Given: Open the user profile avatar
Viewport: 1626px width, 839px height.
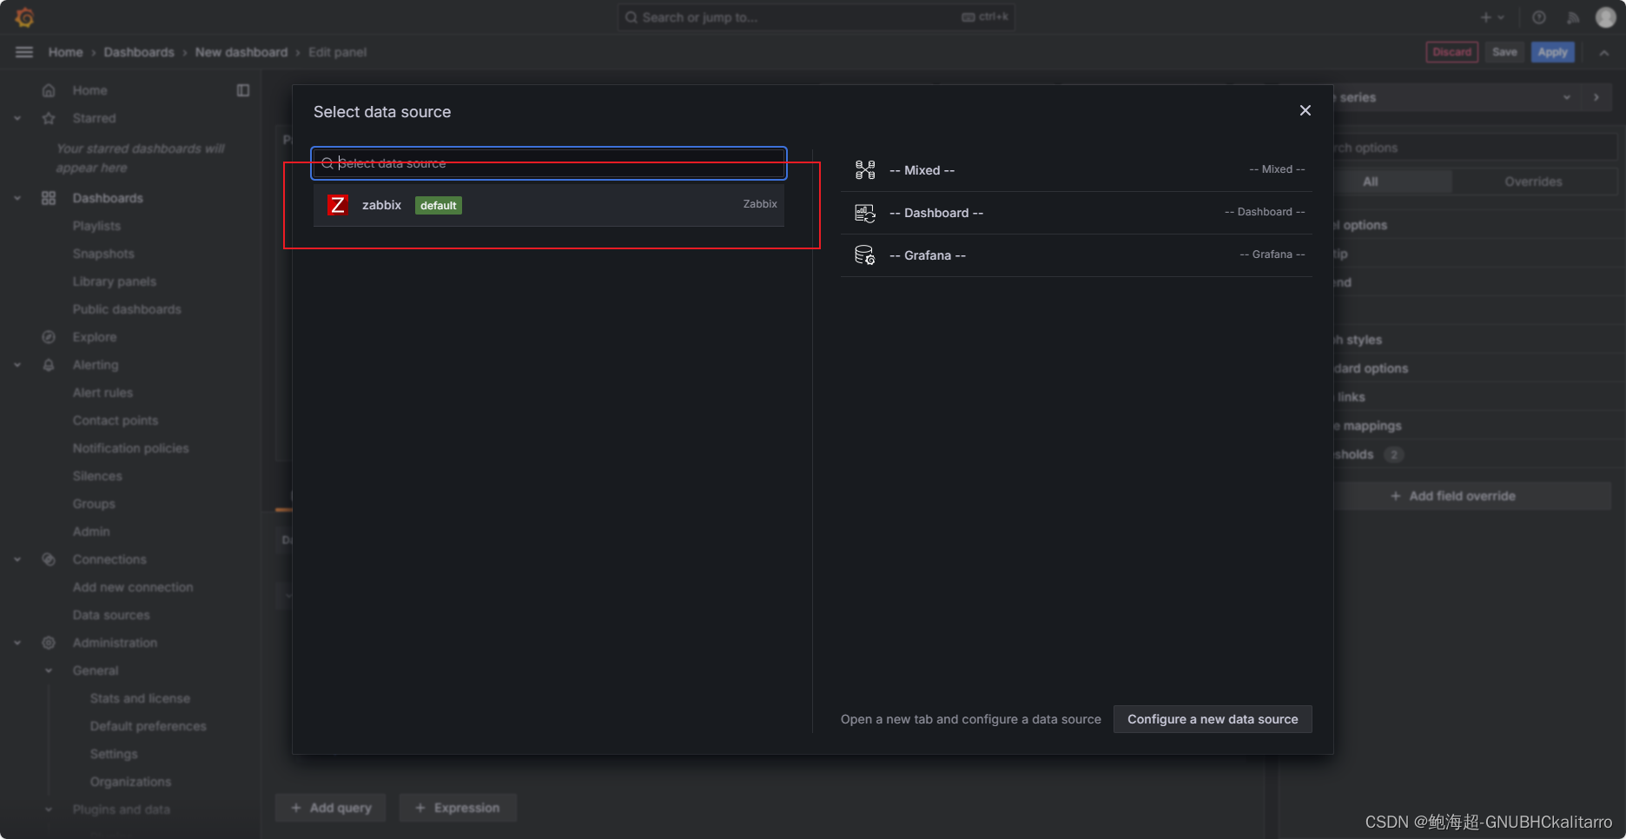Looking at the screenshot, I should click(1605, 17).
